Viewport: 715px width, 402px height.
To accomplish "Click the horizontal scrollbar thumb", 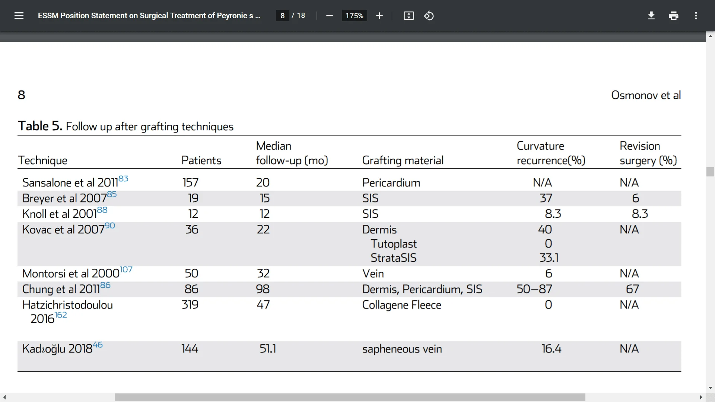I will [350, 398].
